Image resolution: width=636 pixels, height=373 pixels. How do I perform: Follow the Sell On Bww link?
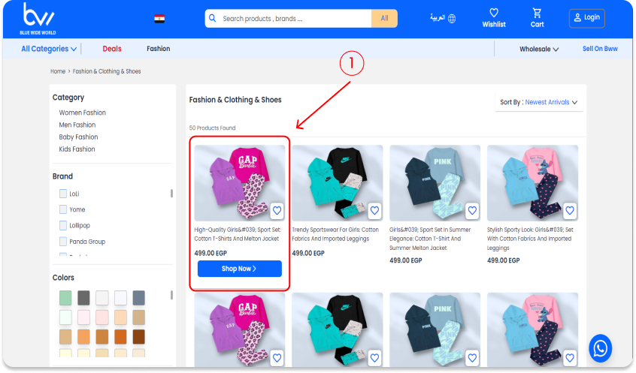(x=600, y=49)
